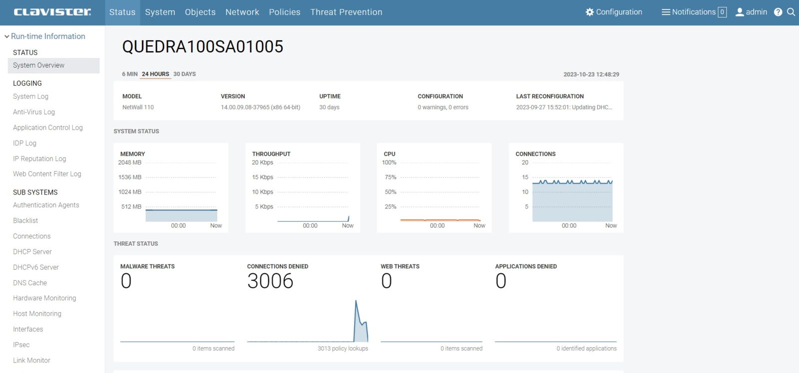
Task: Go to Hardware Monitoring
Action: click(x=44, y=298)
